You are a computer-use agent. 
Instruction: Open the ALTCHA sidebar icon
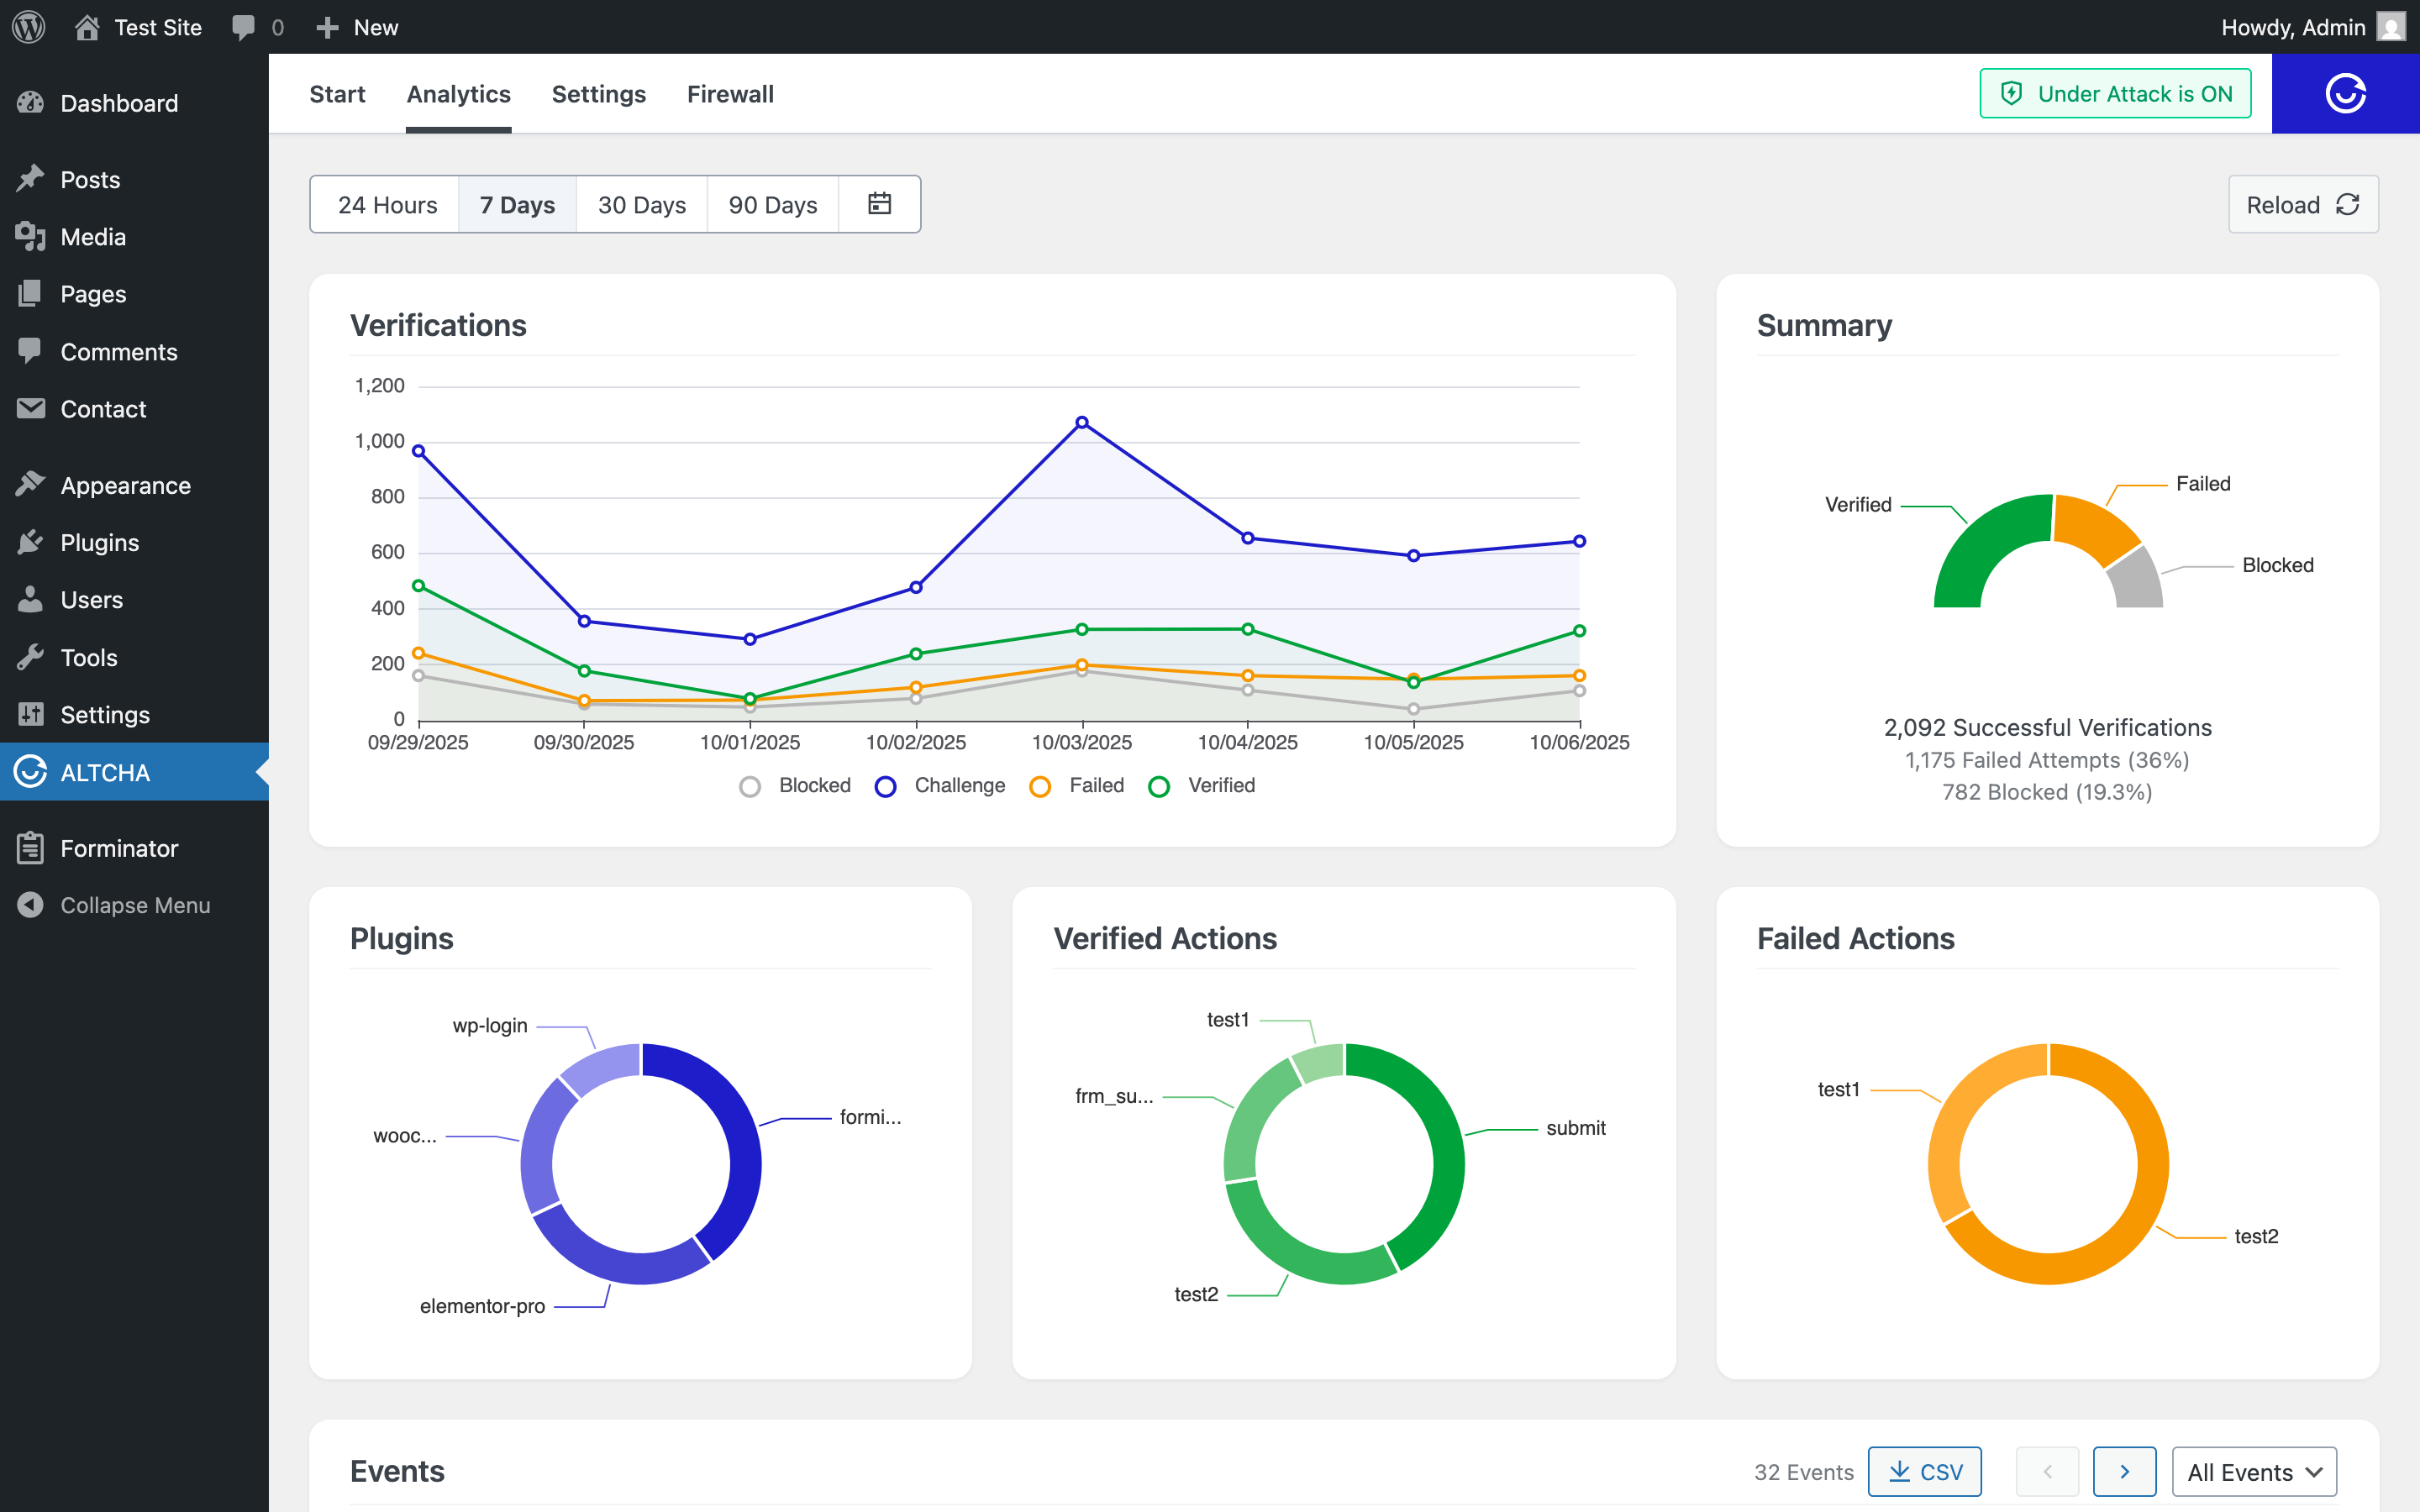(30, 772)
